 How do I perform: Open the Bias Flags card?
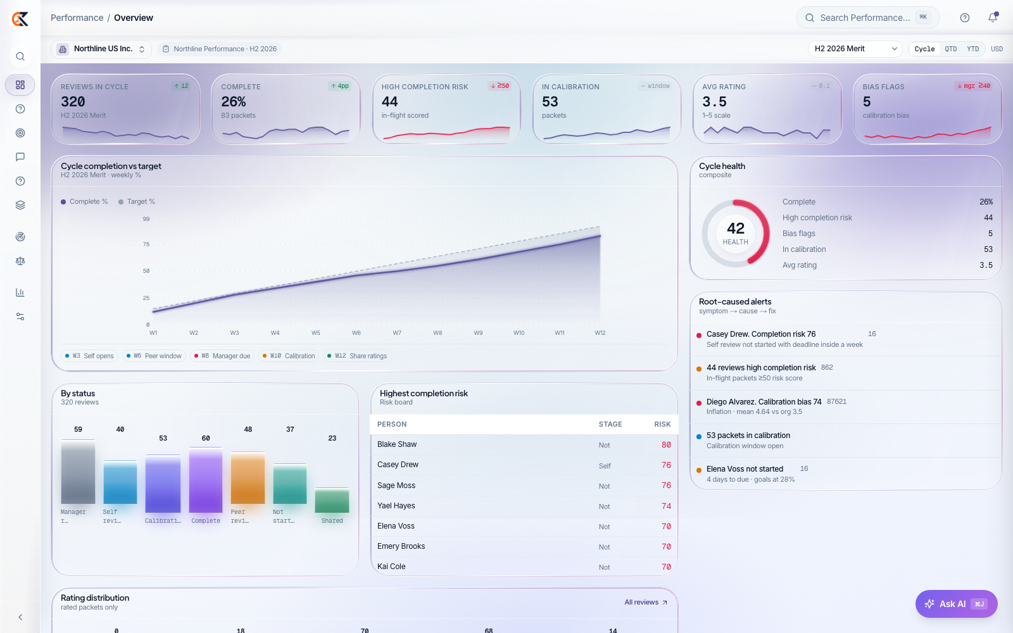point(928,110)
